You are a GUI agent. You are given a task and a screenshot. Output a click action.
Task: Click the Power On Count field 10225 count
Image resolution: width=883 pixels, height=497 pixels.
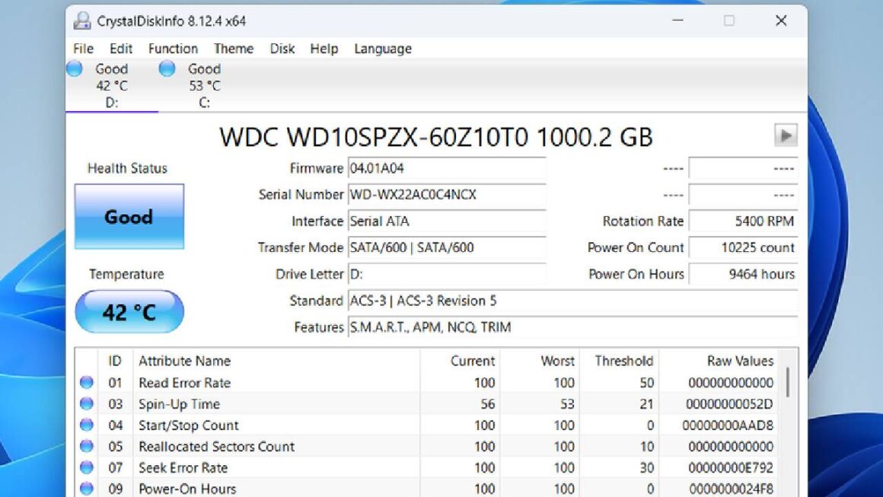coord(744,247)
